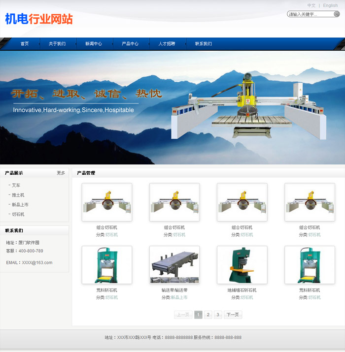This screenshot has height=352, width=345.
Task: Select 推土机 category in the sidebar
Action: (18, 195)
